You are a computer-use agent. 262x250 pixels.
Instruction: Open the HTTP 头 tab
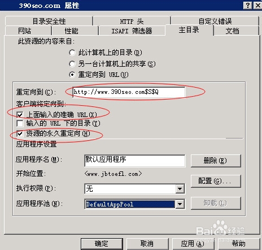pos(132,21)
